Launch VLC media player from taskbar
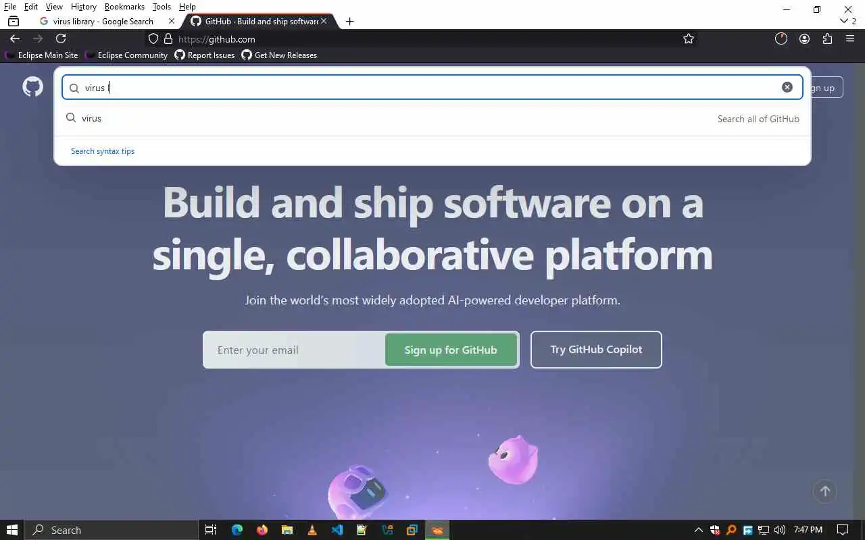Screen dimensions: 865x540 312,530
